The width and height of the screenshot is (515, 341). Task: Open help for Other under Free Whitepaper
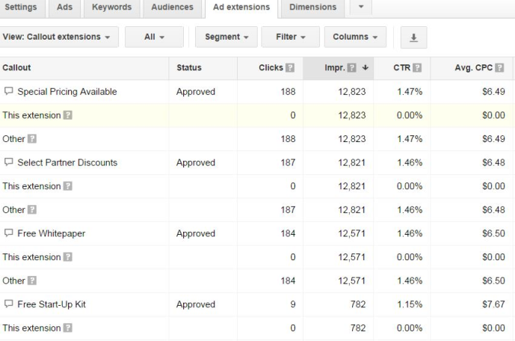(32, 281)
